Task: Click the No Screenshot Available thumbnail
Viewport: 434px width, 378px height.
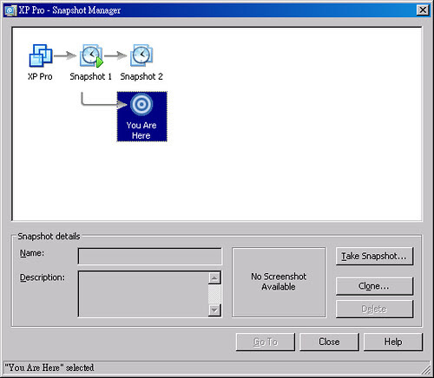Action: [279, 282]
